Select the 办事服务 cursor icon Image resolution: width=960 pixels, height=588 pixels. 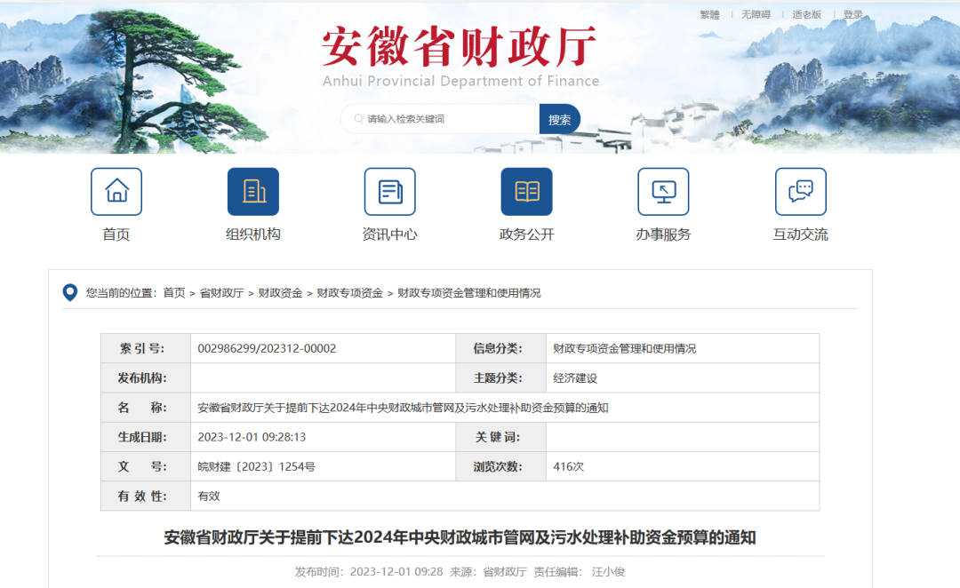coord(664,191)
